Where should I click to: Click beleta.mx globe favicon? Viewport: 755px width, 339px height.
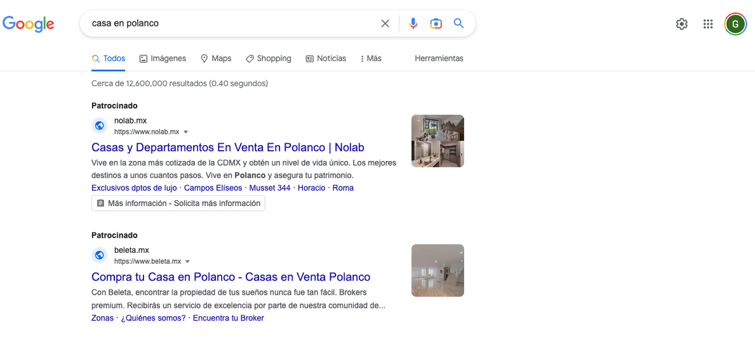point(100,255)
